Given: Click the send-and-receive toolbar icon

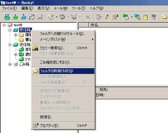Looking at the screenshot, I should [32, 17].
